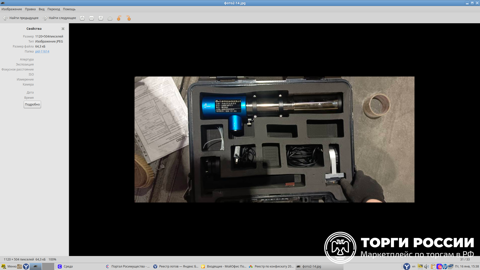Open the clipboard manager tray icon

click(x=433, y=266)
